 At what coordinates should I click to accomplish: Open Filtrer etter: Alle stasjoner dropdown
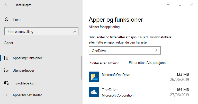(x=148, y=63)
